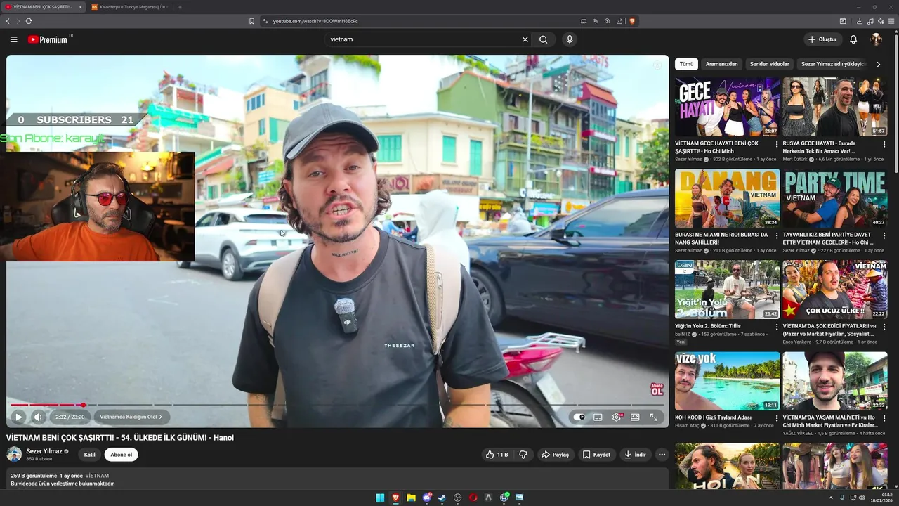Open the 'Vietnam'da Kaldığım Otel' chapter list
This screenshot has width=899, height=506.
click(x=131, y=417)
